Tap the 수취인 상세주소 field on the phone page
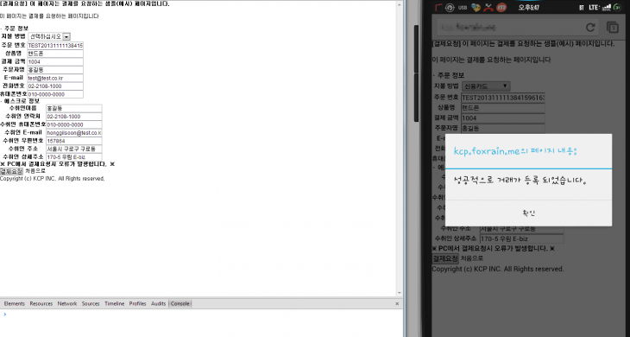 522,238
